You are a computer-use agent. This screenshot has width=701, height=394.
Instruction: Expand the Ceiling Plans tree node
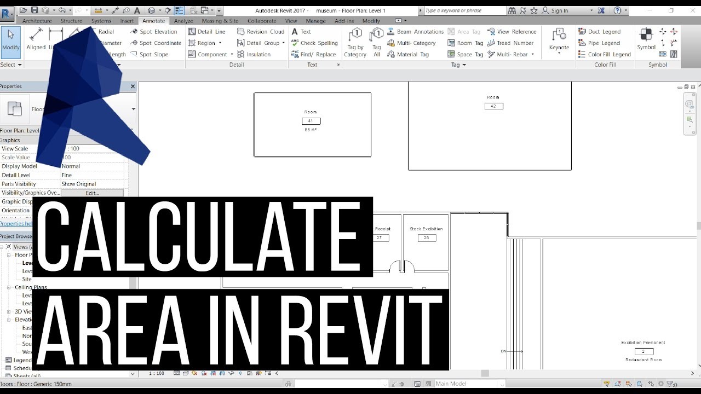coord(9,287)
